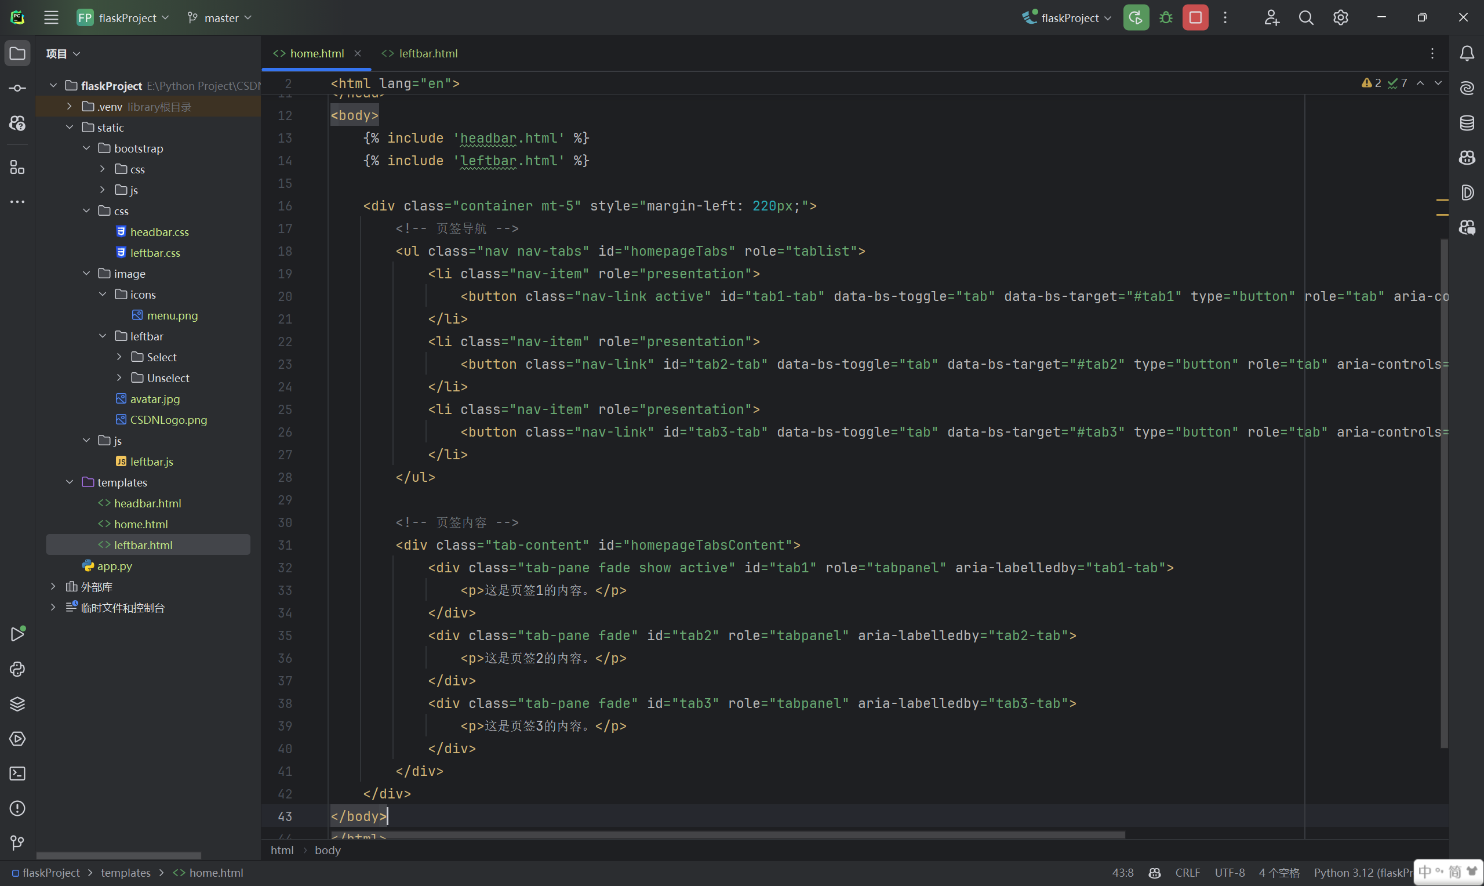Stop the running flaskProject process
This screenshot has height=886, width=1484.
click(1196, 18)
